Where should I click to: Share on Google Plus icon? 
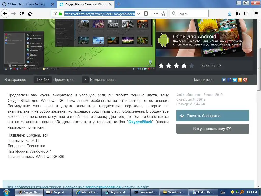point(245,80)
